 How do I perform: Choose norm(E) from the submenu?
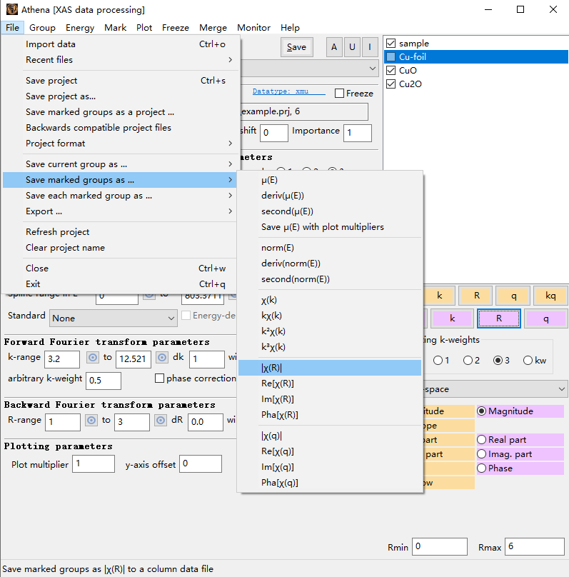(330, 248)
